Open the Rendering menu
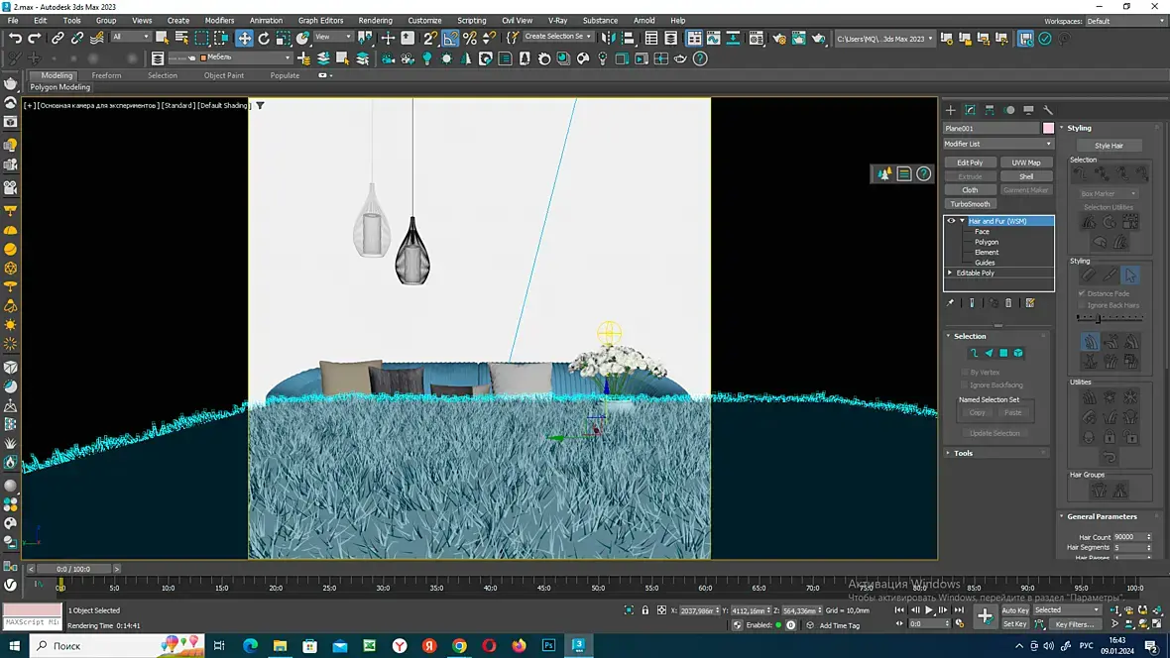Screen dimensions: 1170x658 (x=375, y=20)
